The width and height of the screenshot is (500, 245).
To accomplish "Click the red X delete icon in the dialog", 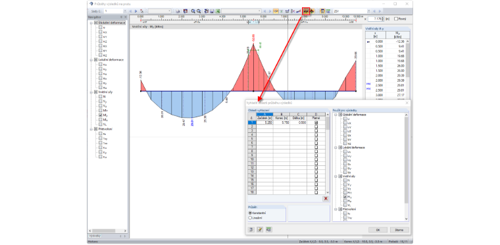I will click(x=326, y=198).
